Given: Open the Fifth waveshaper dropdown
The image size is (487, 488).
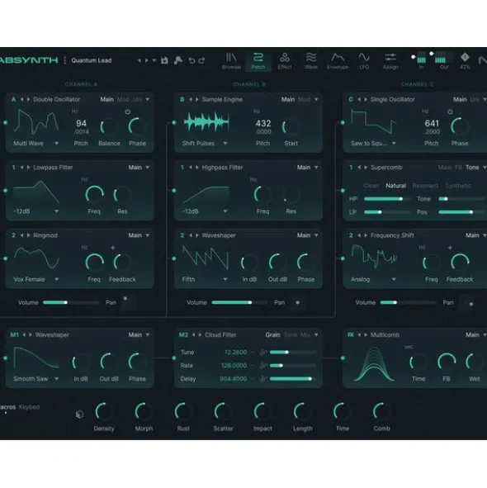Looking at the screenshot, I should point(205,279).
